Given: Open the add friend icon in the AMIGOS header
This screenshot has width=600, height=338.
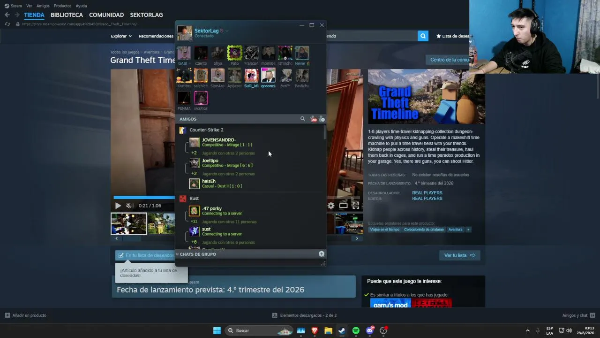Looking at the screenshot, I should coord(322,119).
